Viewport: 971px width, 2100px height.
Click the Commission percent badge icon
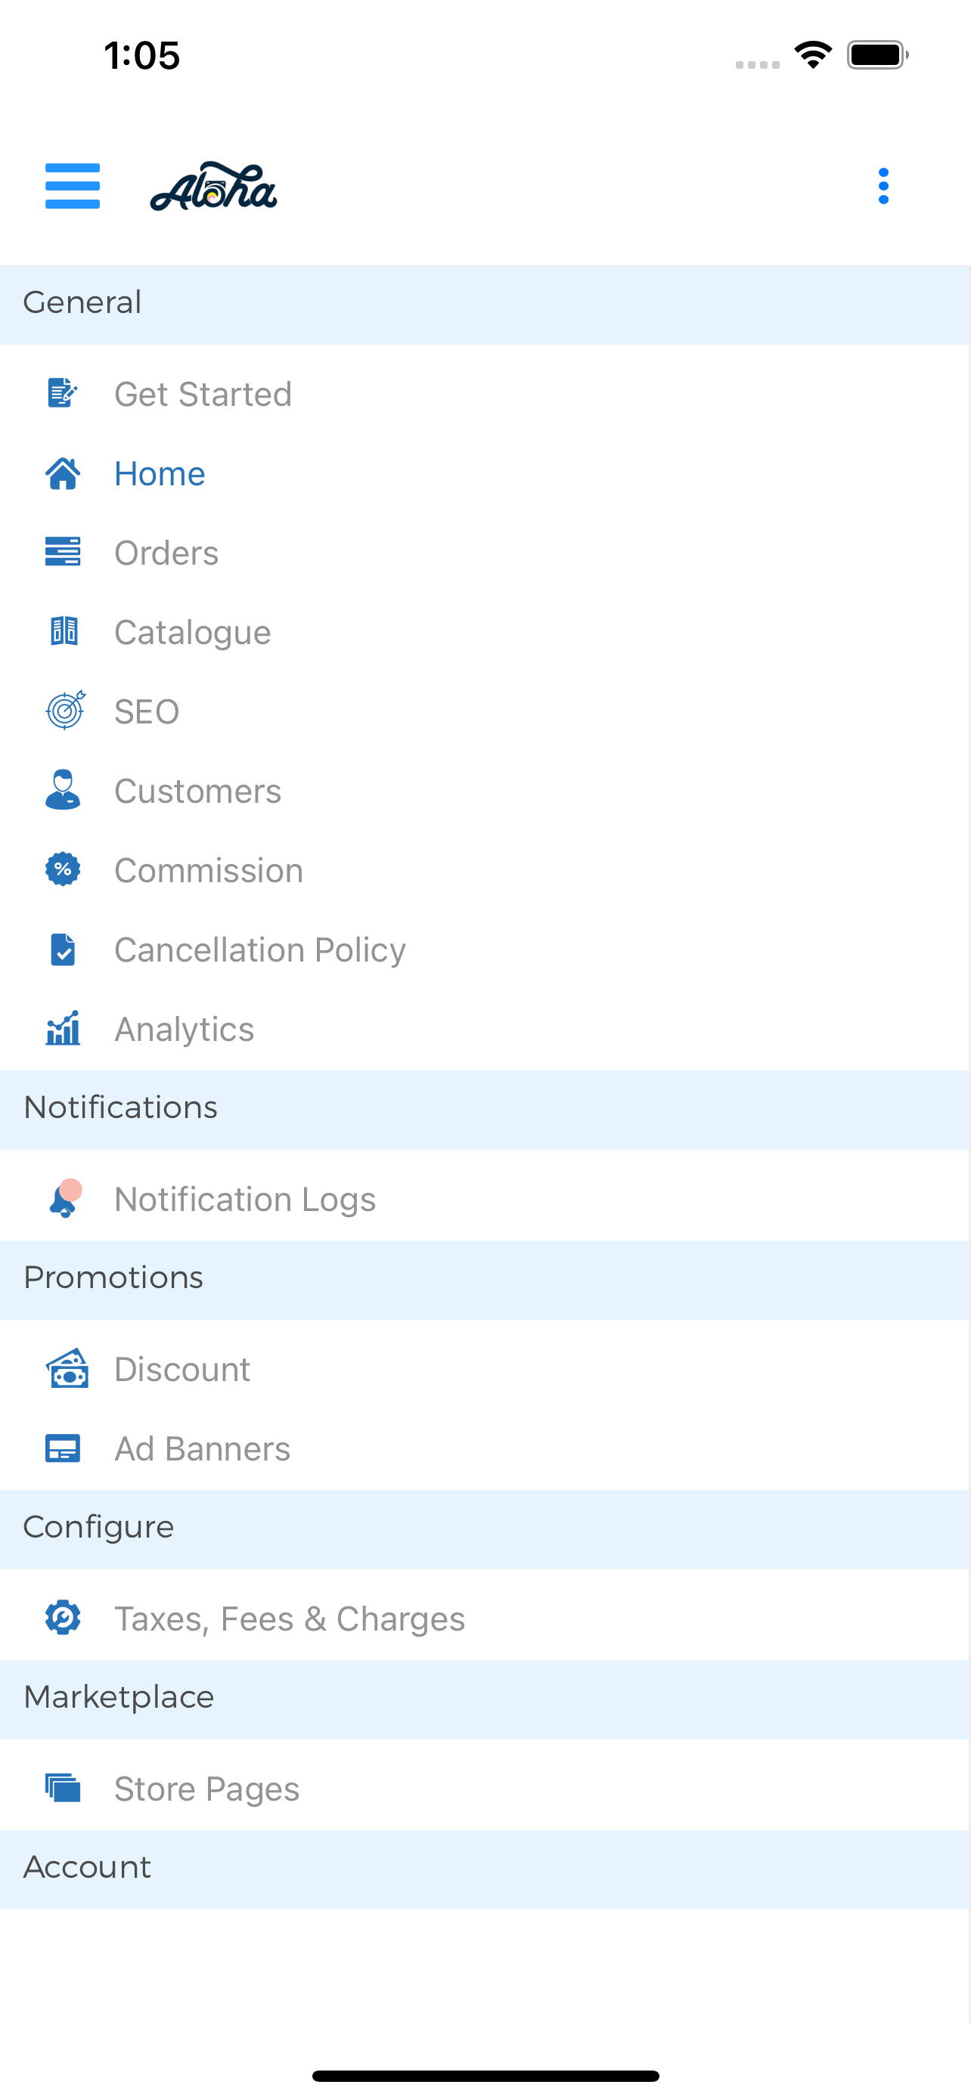point(63,870)
